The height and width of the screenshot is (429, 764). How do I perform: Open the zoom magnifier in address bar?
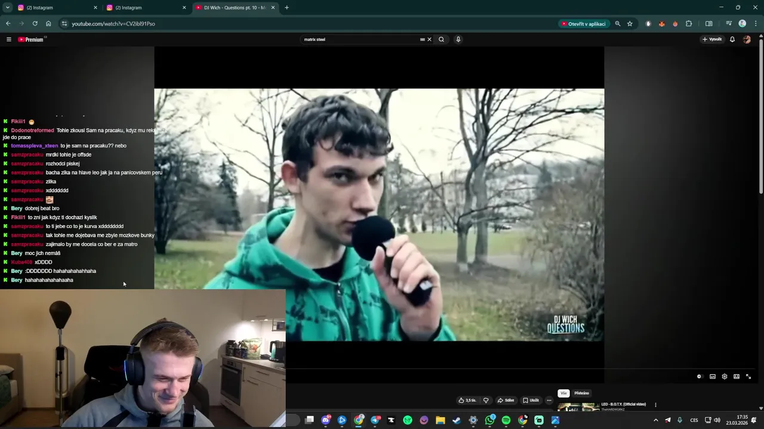click(618, 24)
